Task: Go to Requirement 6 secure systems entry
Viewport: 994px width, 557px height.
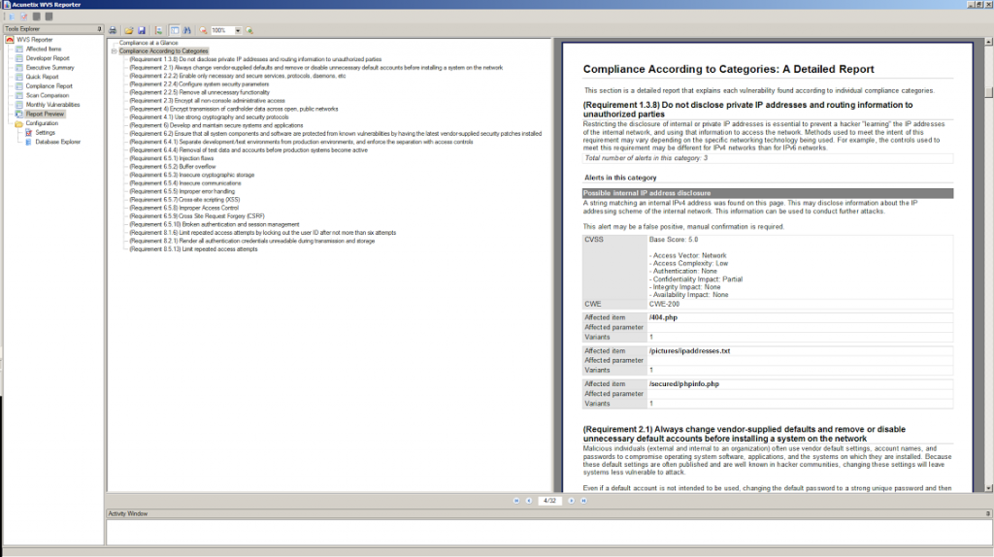Action: (x=216, y=125)
